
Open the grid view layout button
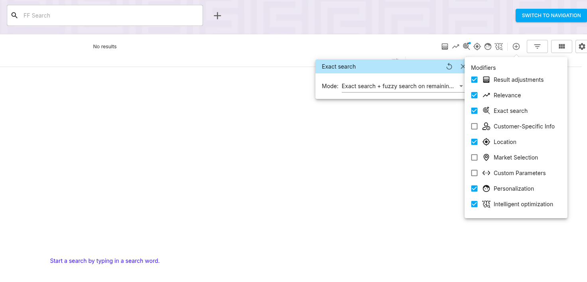pyautogui.click(x=561, y=47)
